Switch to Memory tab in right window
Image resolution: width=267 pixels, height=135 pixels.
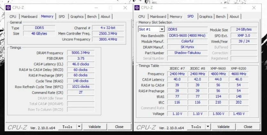pyautogui.click(x=176, y=17)
